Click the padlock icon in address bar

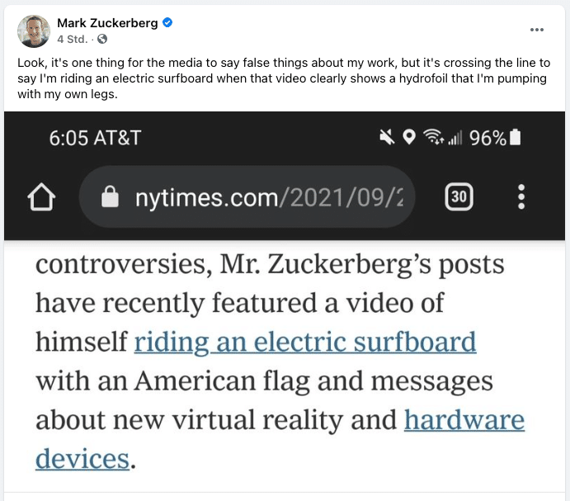(110, 197)
